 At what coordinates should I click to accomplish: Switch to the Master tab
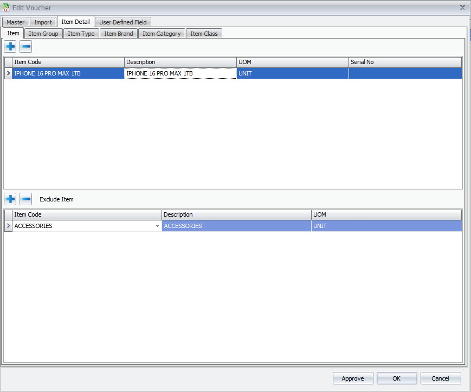point(15,22)
